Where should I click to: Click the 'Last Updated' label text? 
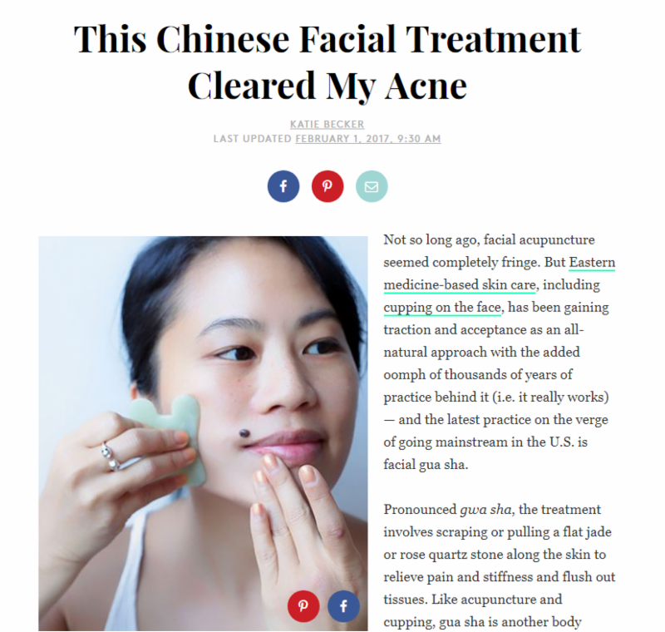253,139
